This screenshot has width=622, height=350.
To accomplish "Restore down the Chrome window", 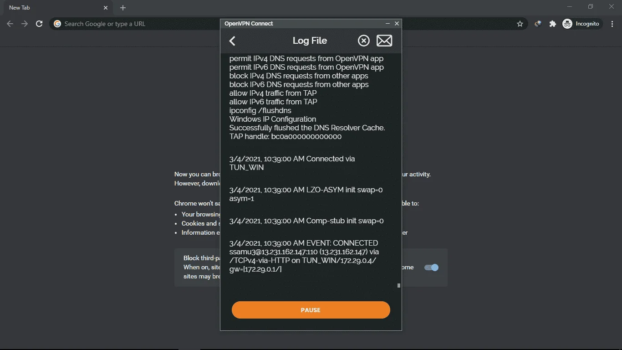I will [591, 6].
